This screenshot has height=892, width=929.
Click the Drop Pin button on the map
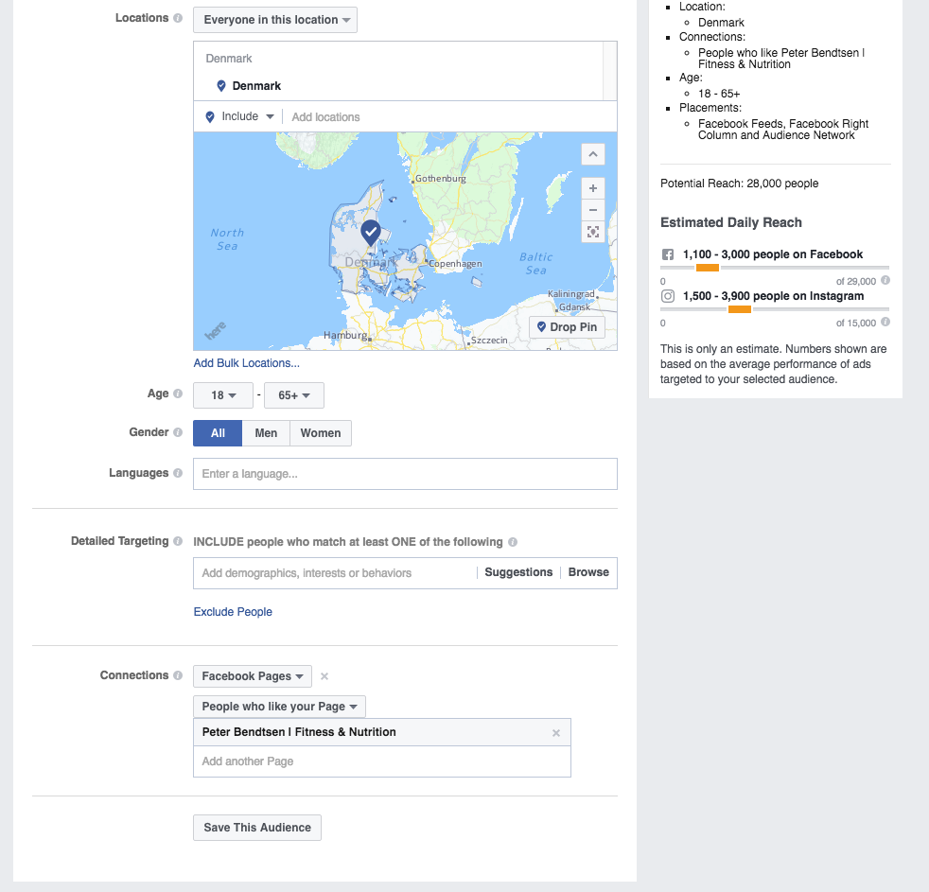pyautogui.click(x=567, y=327)
